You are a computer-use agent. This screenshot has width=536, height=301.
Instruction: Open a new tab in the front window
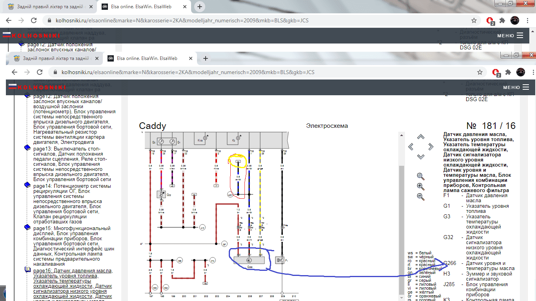[x=205, y=58]
